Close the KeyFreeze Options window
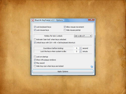The height and width of the screenshot is (94, 126). pos(91,20)
